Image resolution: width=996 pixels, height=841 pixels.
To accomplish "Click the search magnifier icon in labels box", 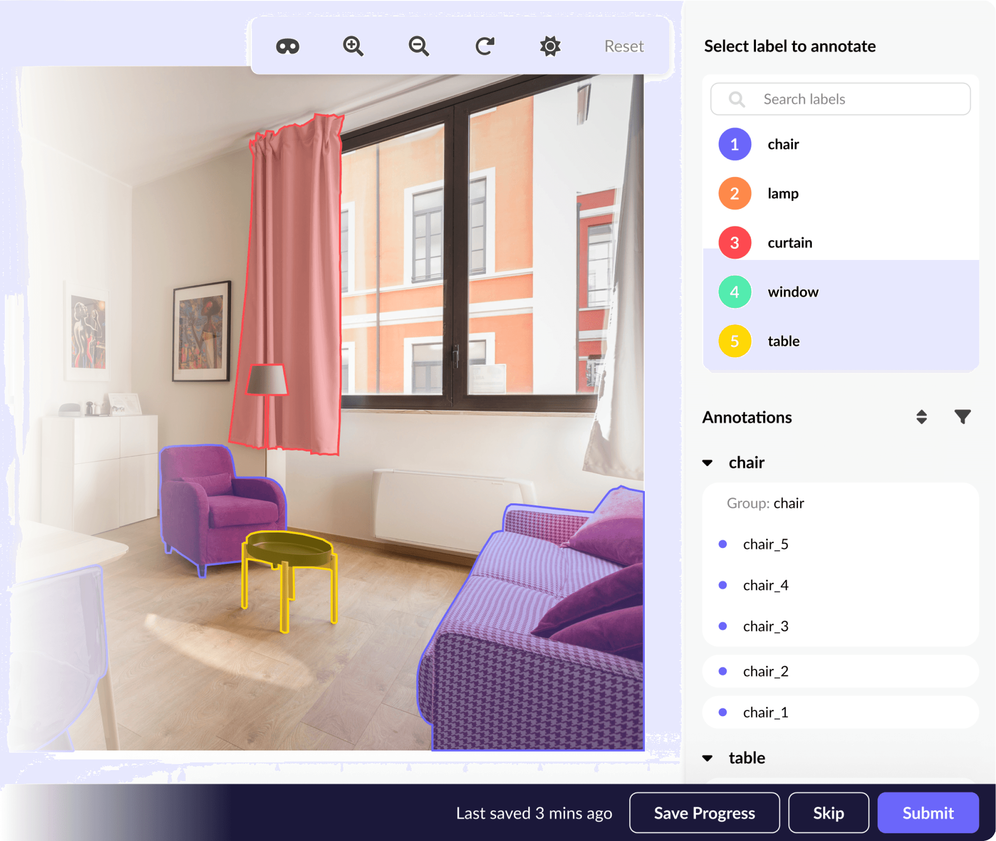I will click(x=736, y=99).
